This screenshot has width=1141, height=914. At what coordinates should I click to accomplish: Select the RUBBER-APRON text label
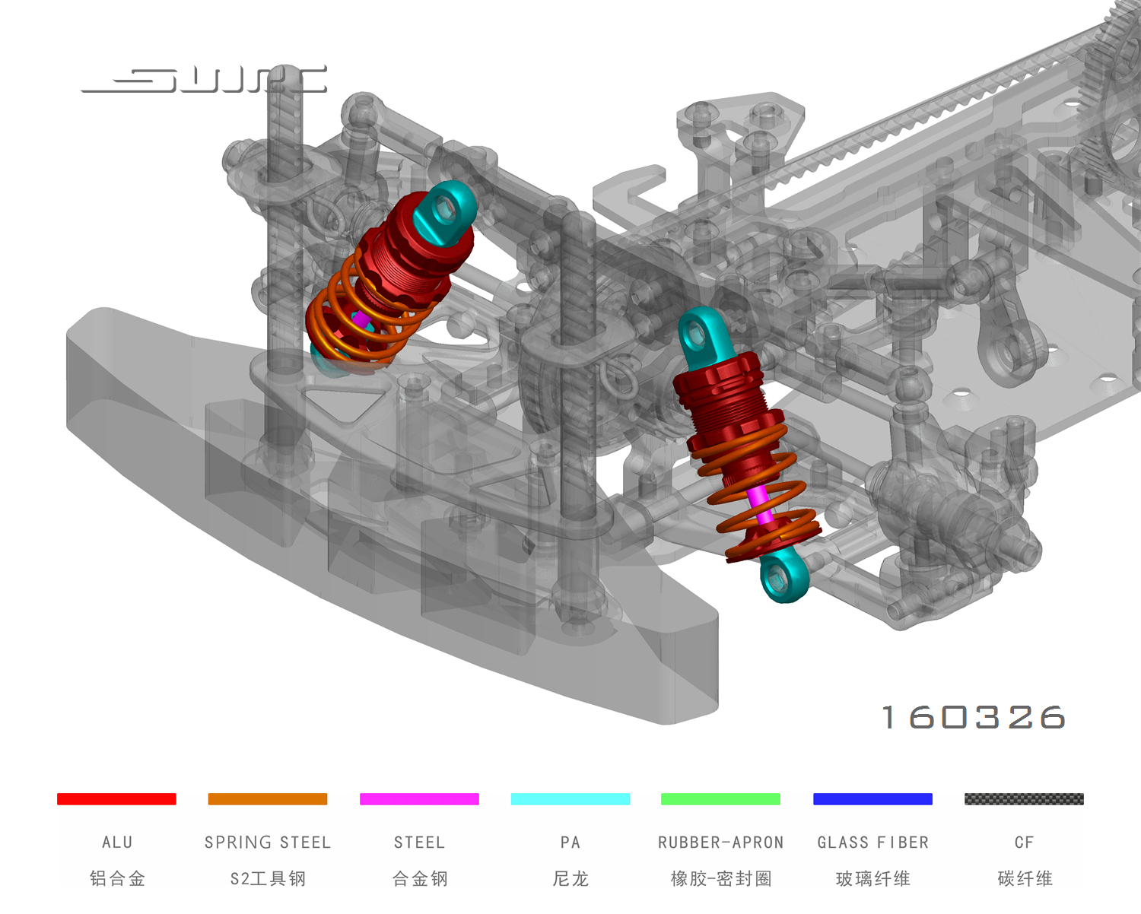[720, 843]
